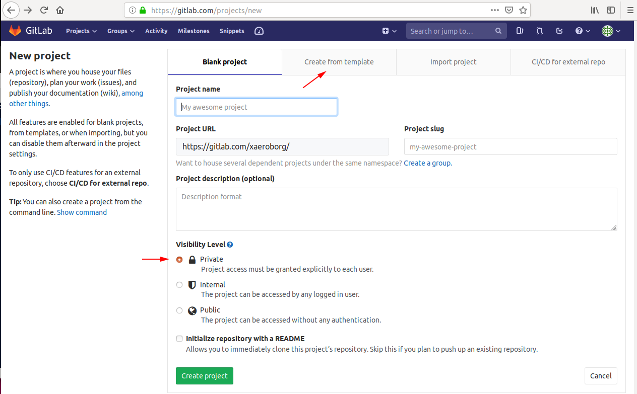Bookmark this page with star icon
Viewport: 637px width, 394px height.
pos(523,10)
